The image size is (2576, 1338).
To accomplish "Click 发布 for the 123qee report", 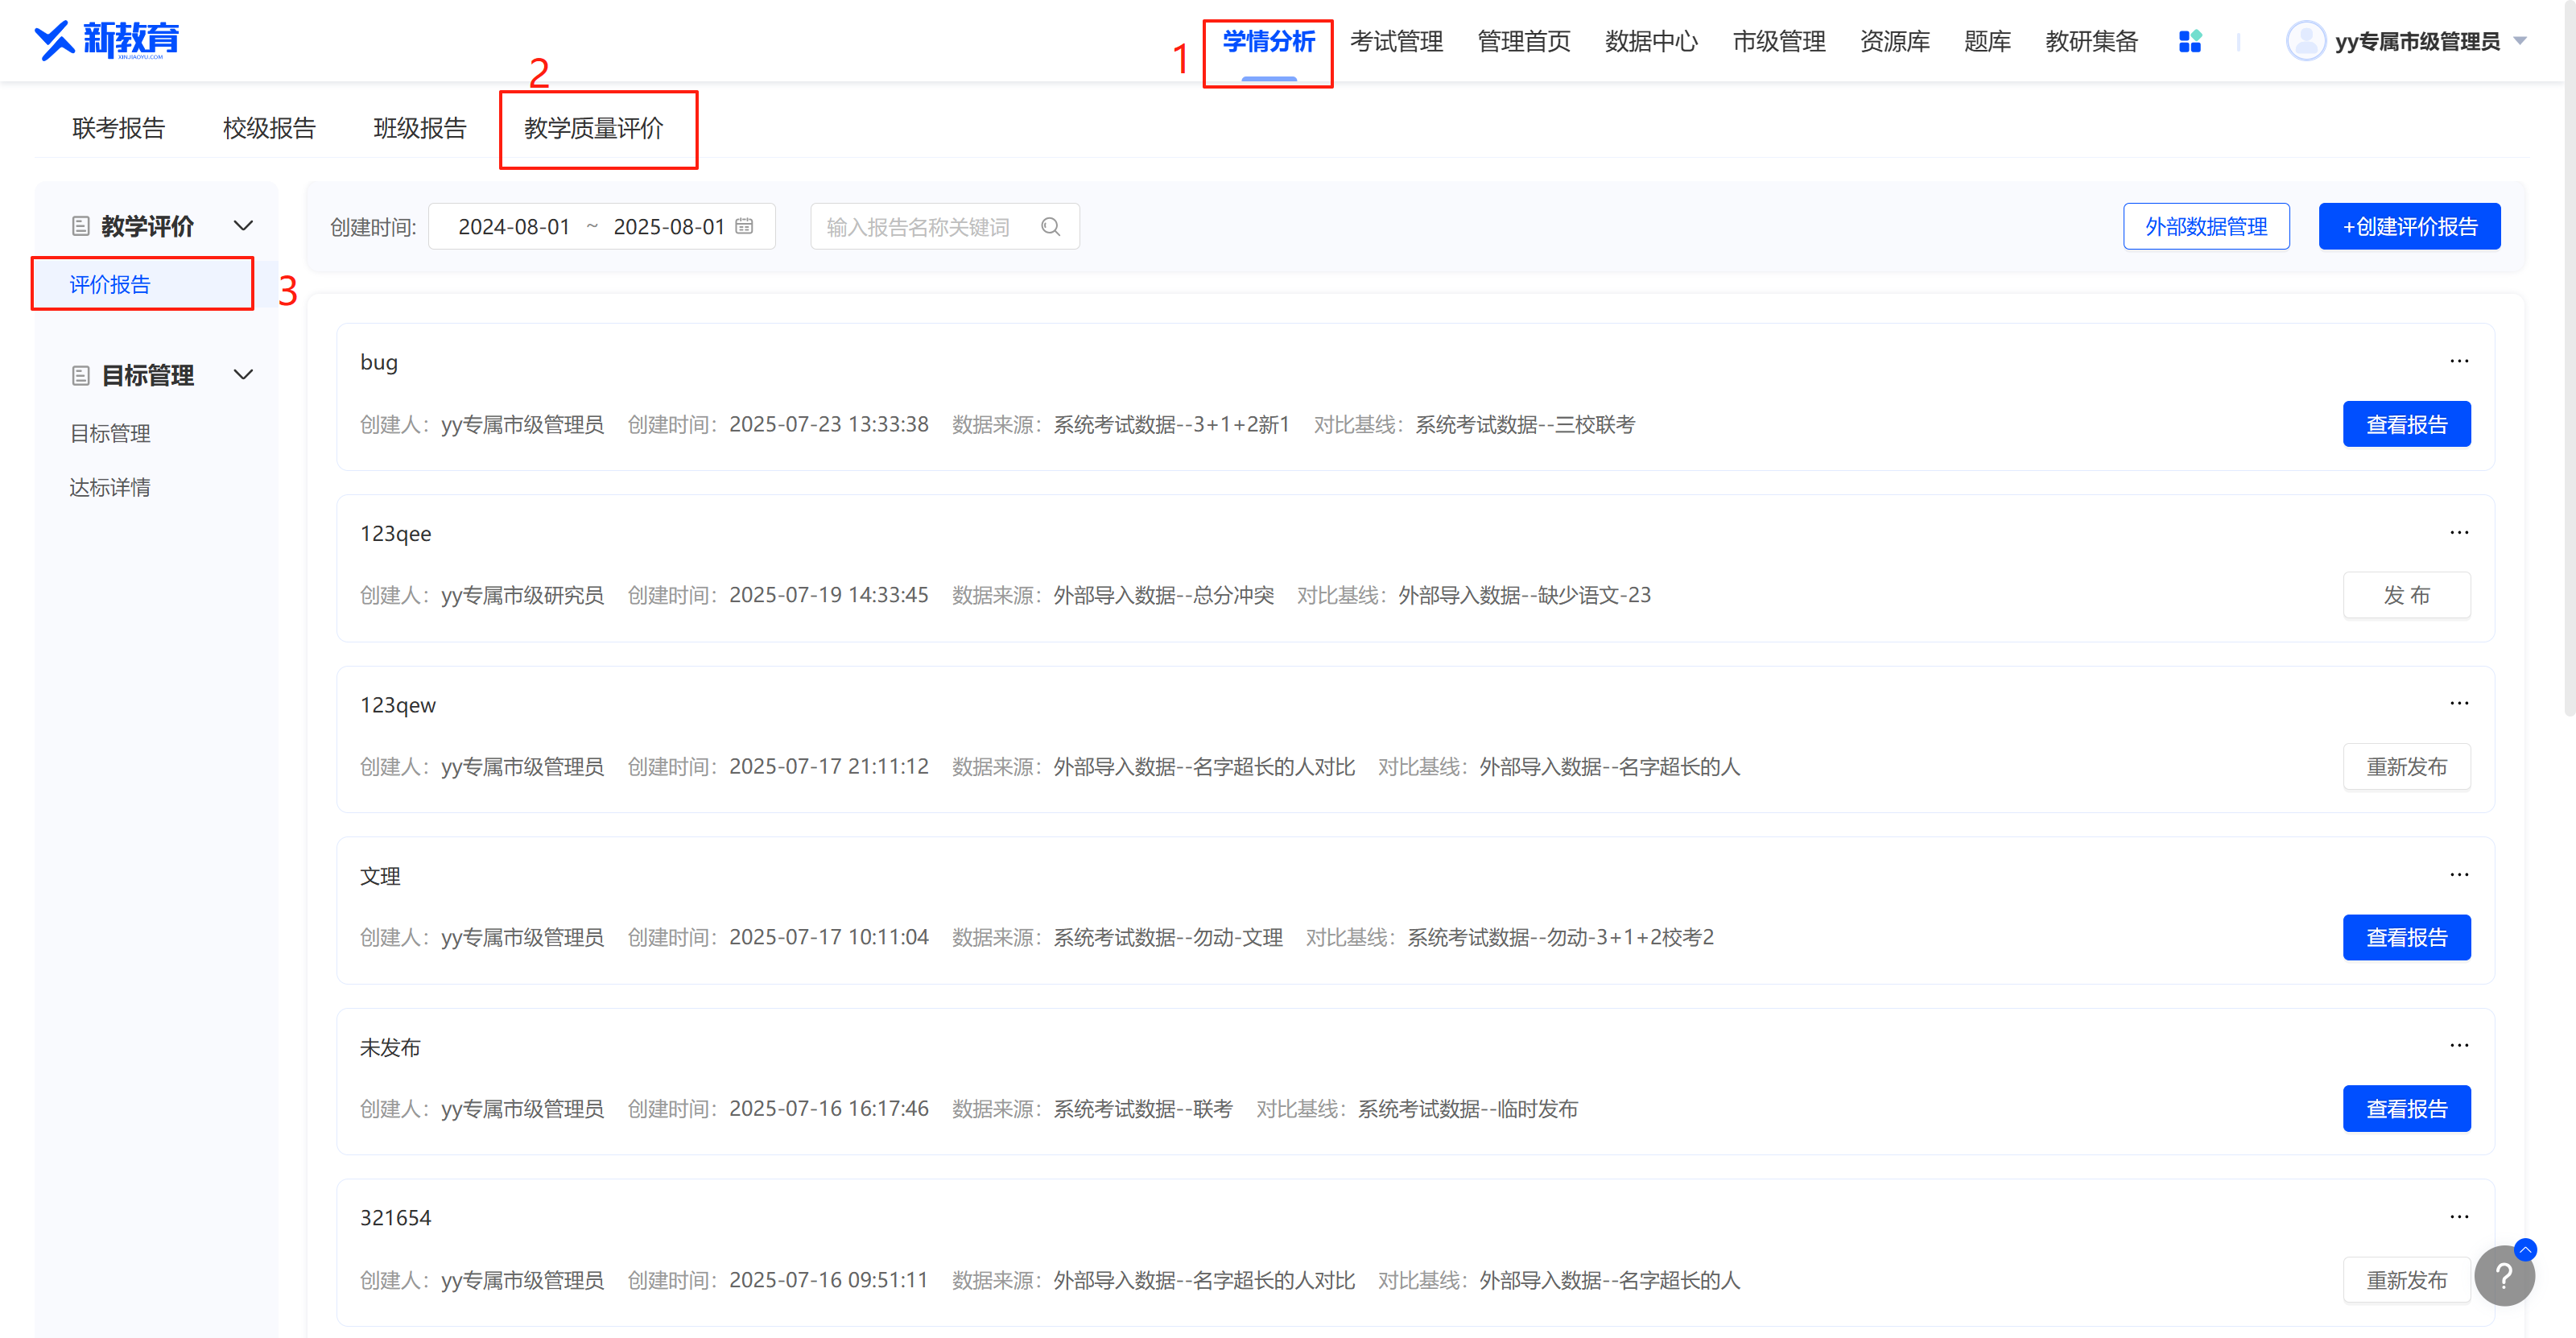I will pyautogui.click(x=2406, y=596).
